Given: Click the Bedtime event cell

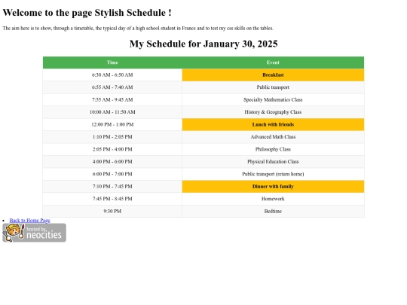Looking at the screenshot, I should pos(273,211).
